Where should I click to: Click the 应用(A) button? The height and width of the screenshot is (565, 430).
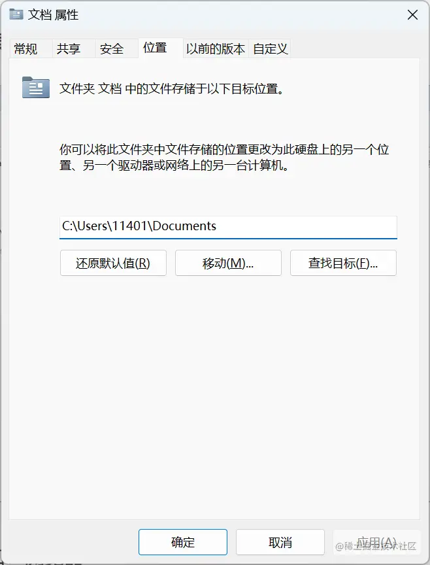click(x=376, y=542)
